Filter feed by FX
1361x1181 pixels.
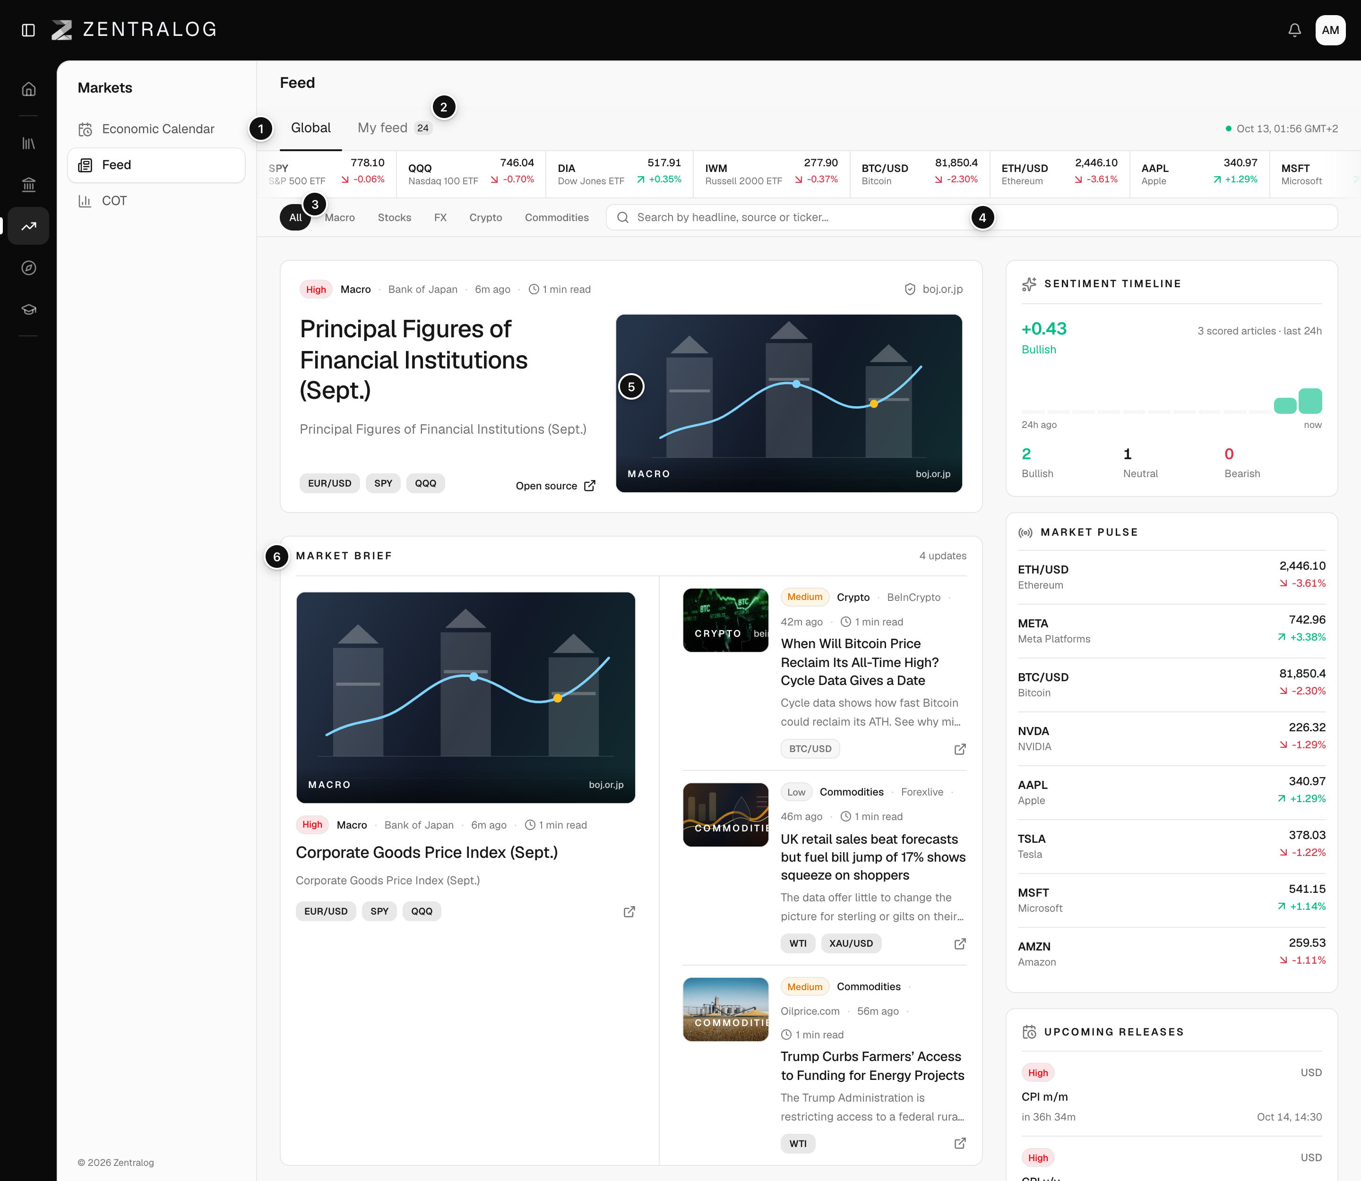click(x=440, y=217)
